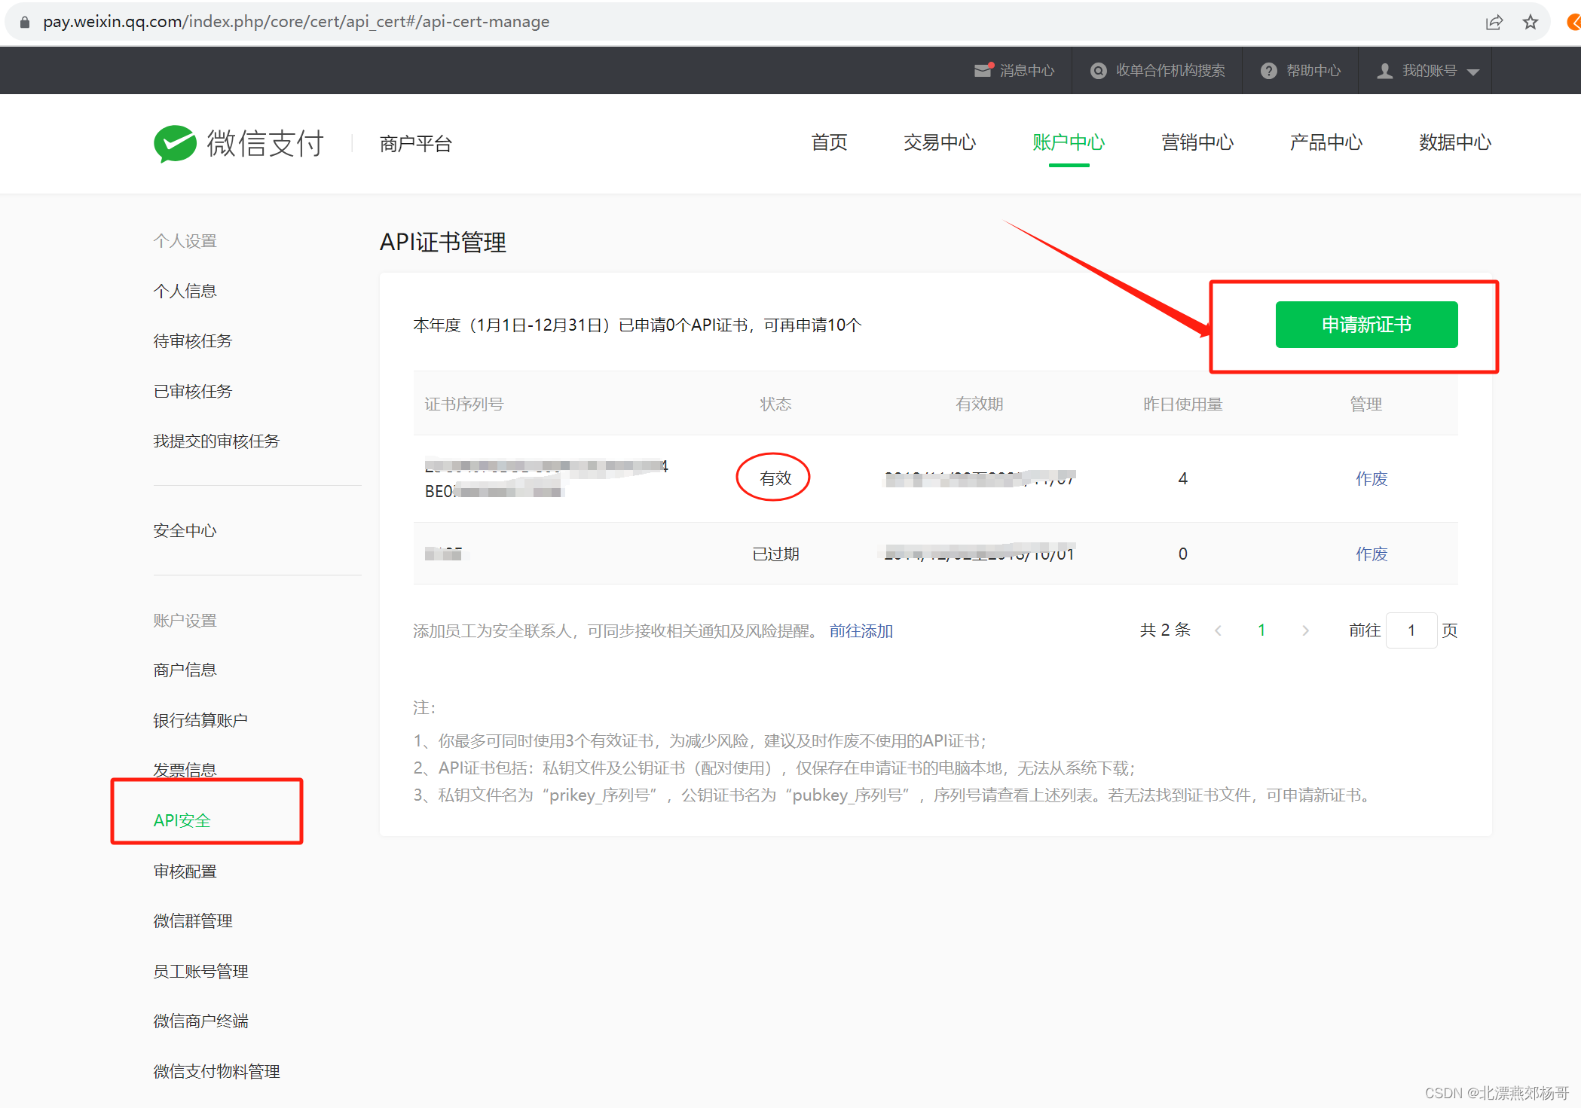Switch to 交易中心 tab

939,142
